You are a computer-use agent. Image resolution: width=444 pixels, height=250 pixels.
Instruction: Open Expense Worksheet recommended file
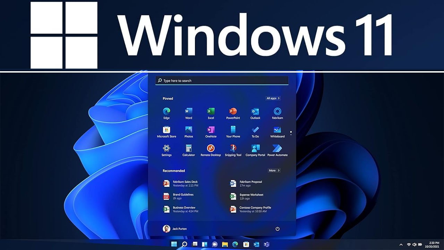251,197
